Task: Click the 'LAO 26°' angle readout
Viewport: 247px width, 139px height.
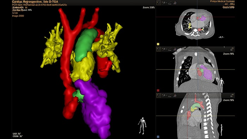Action: (17, 134)
